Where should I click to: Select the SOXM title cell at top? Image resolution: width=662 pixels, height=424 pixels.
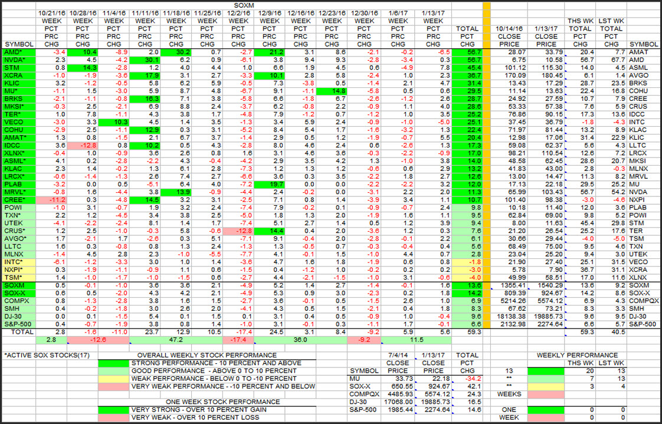pos(244,5)
